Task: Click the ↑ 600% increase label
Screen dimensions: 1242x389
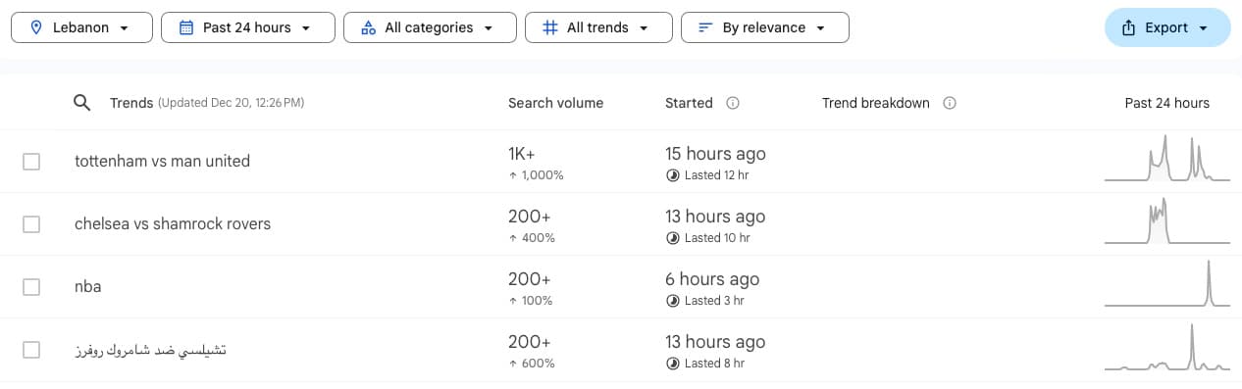Action: coord(532,364)
